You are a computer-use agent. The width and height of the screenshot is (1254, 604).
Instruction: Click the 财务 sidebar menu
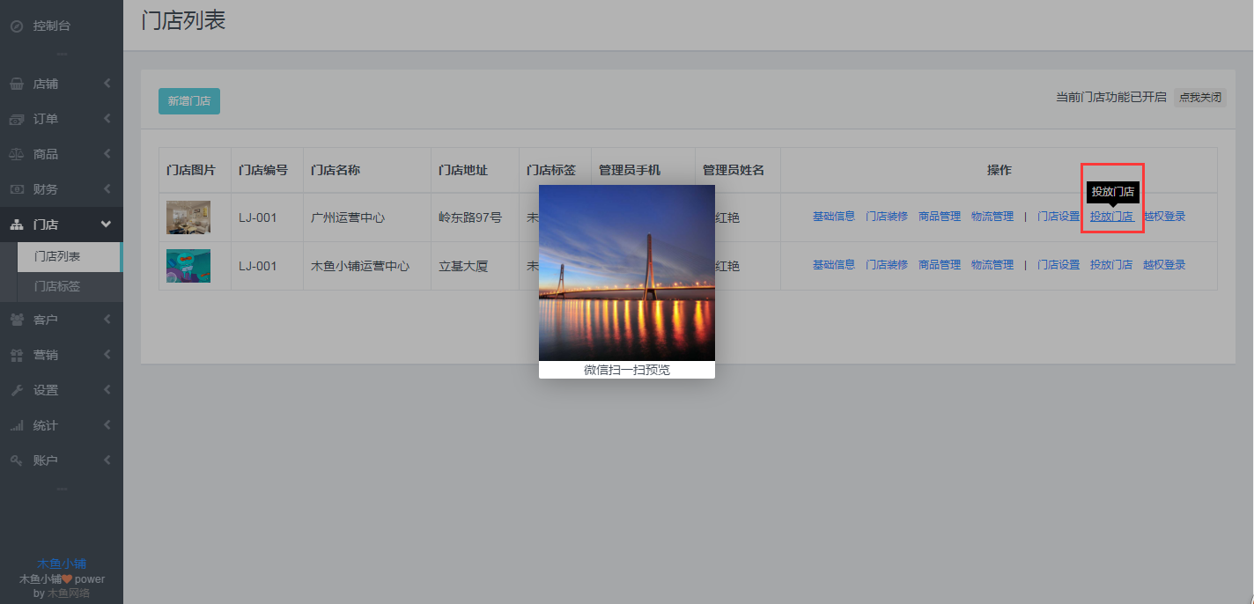pyautogui.click(x=62, y=189)
